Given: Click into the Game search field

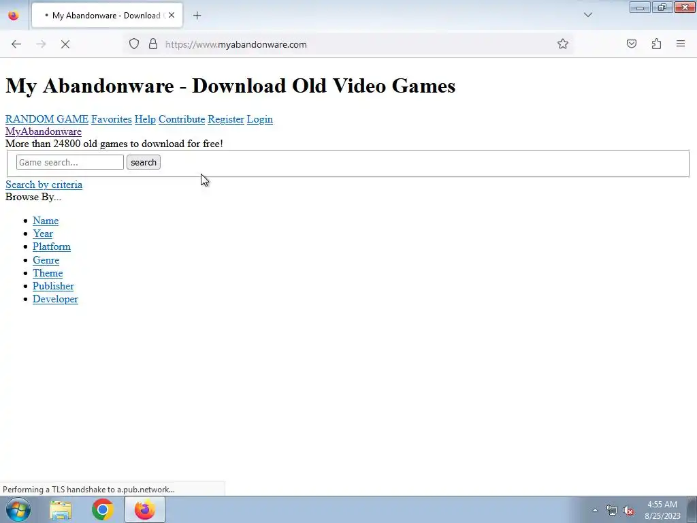Looking at the screenshot, I should (x=70, y=162).
